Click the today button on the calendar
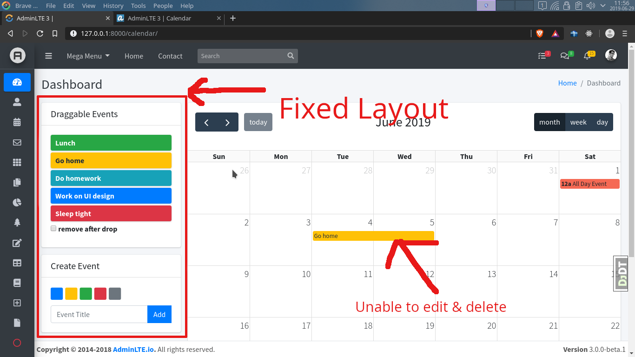This screenshot has width=635, height=357. click(x=258, y=122)
